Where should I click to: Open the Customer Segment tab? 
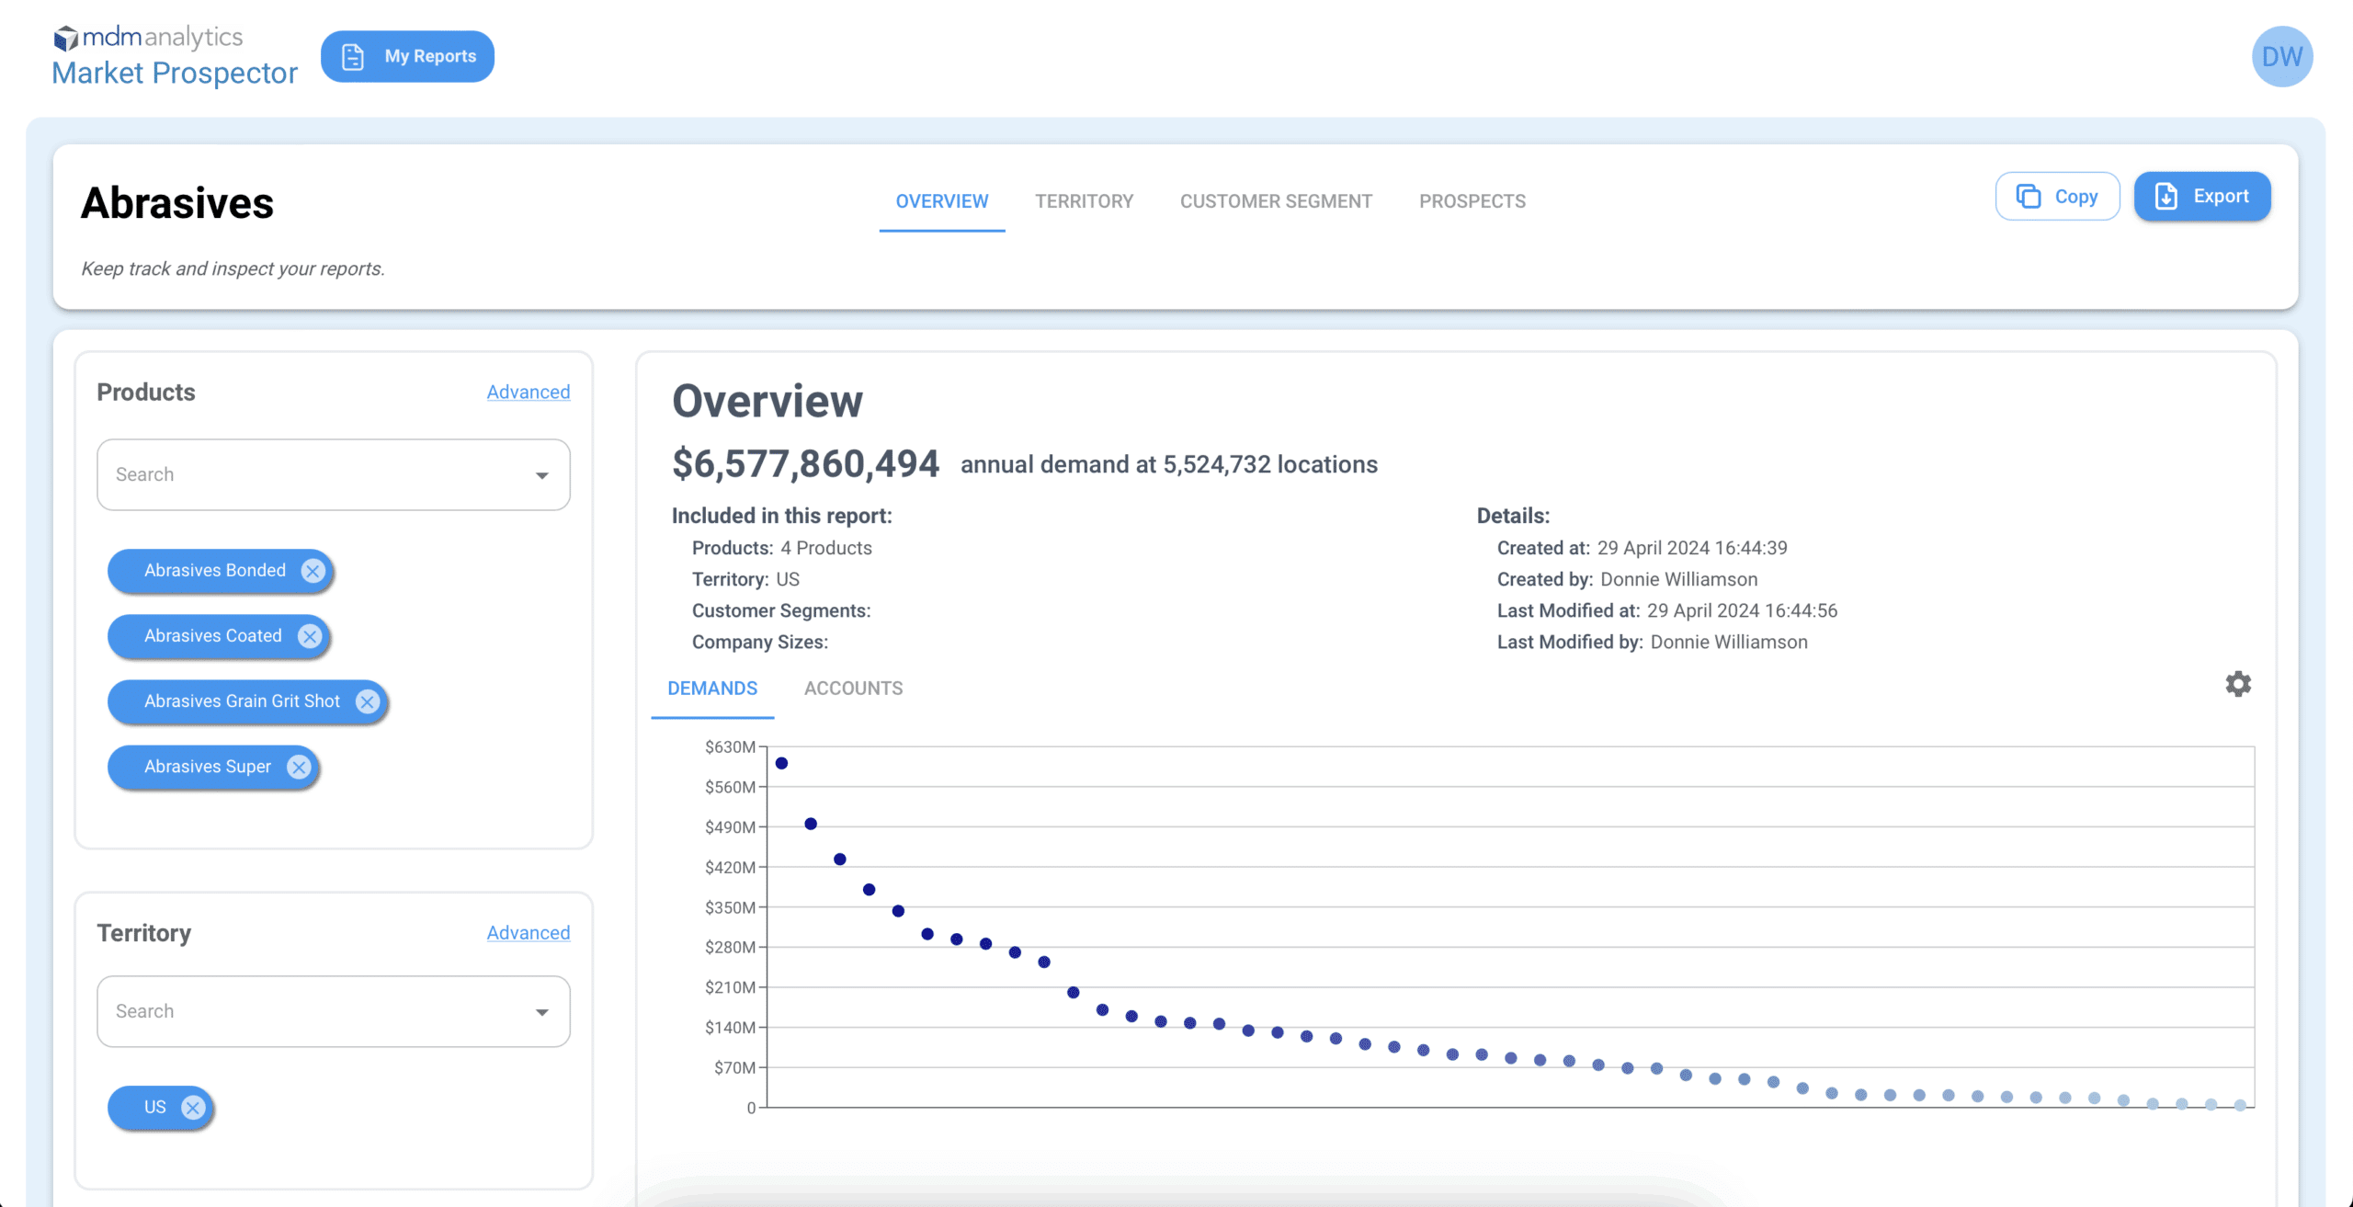point(1276,201)
